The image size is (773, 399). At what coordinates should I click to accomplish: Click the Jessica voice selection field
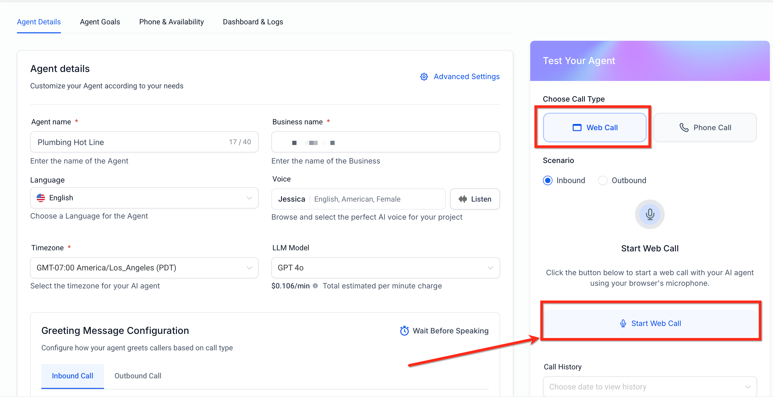point(358,199)
